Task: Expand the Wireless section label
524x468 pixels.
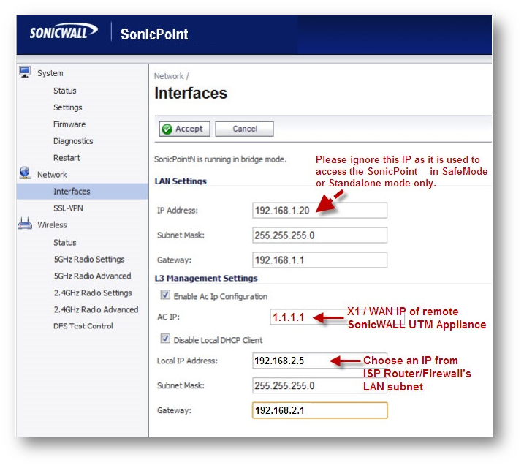Action: click(52, 225)
